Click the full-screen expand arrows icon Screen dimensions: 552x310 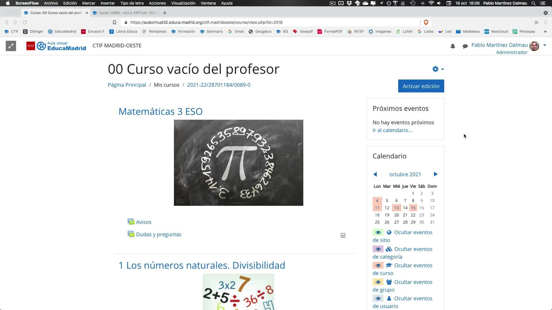click(11, 46)
